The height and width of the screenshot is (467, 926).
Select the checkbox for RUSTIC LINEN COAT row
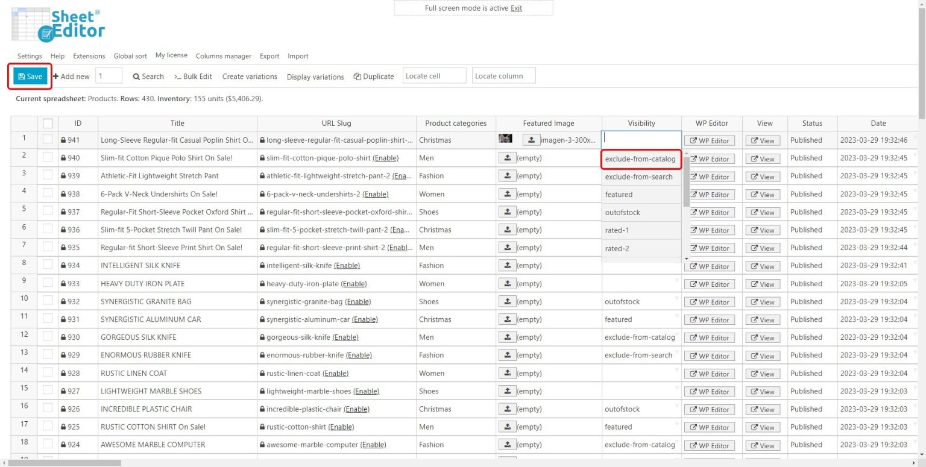pyautogui.click(x=49, y=373)
